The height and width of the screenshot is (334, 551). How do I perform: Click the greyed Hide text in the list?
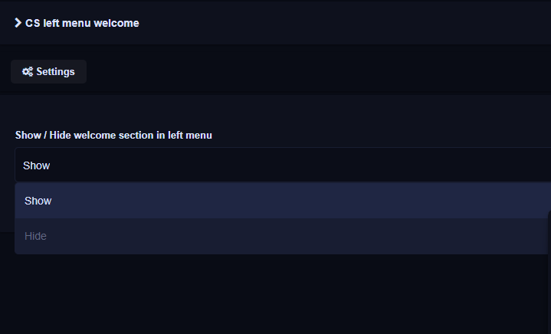point(35,236)
